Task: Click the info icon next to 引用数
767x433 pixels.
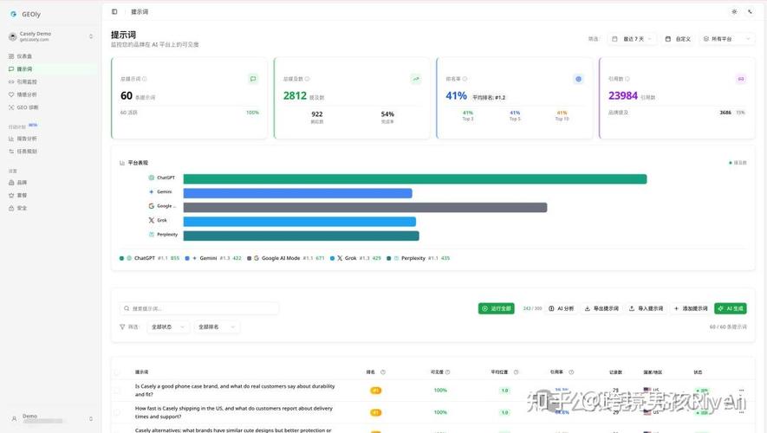Action: [627, 79]
